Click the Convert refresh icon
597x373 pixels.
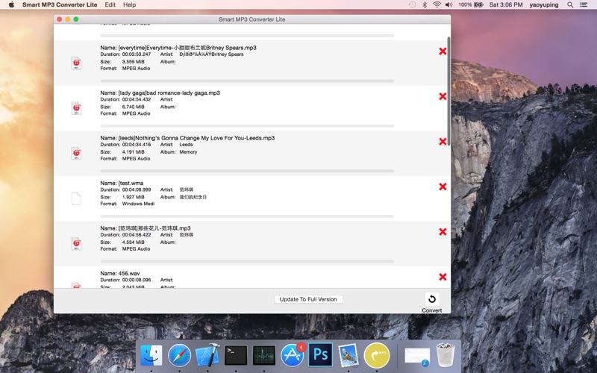[x=432, y=299]
